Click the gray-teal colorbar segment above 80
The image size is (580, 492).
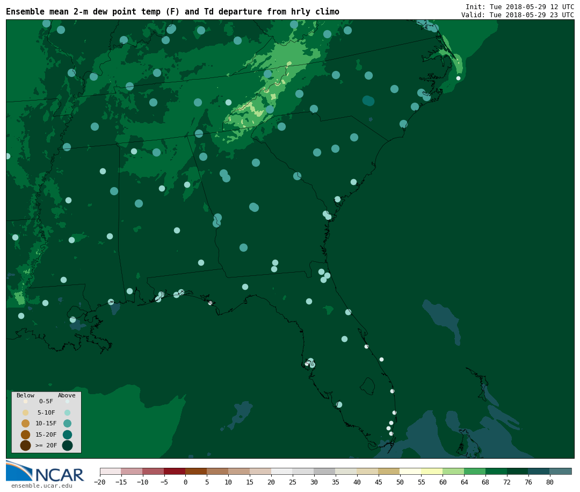click(561, 471)
